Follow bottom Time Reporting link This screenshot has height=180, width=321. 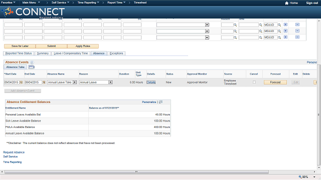12,162
